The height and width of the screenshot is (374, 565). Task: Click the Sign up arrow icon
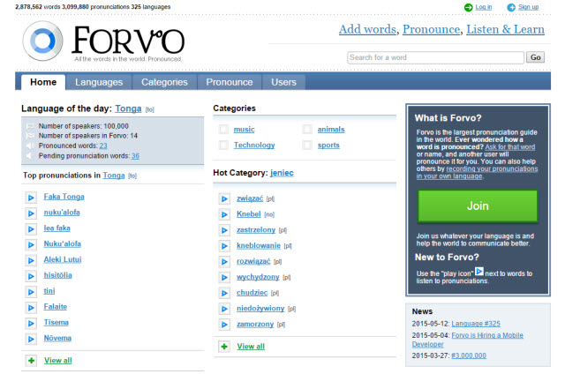click(510, 7)
